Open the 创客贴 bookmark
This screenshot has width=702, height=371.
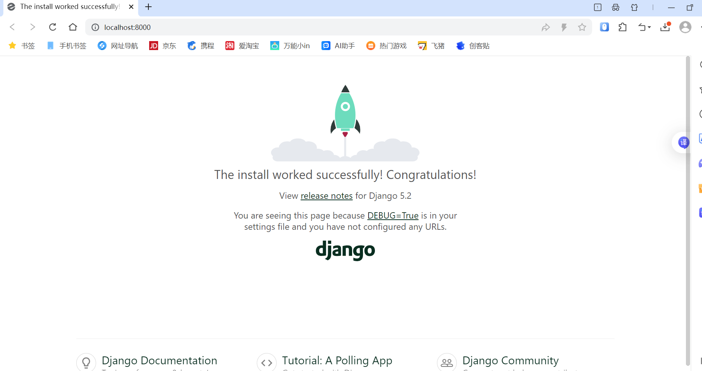473,46
